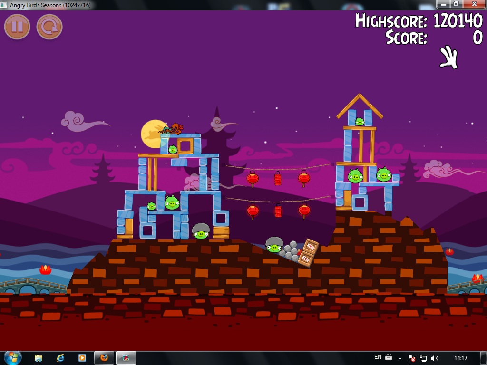Open the Windows Start menu
487x365 pixels.
coord(12,357)
